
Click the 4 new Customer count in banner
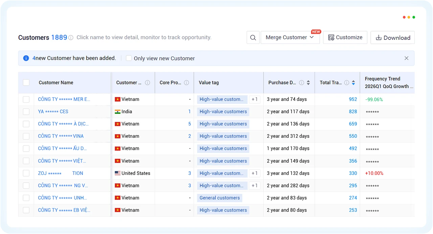coord(34,58)
